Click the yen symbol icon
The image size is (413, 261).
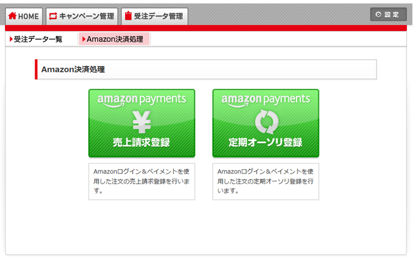click(142, 122)
